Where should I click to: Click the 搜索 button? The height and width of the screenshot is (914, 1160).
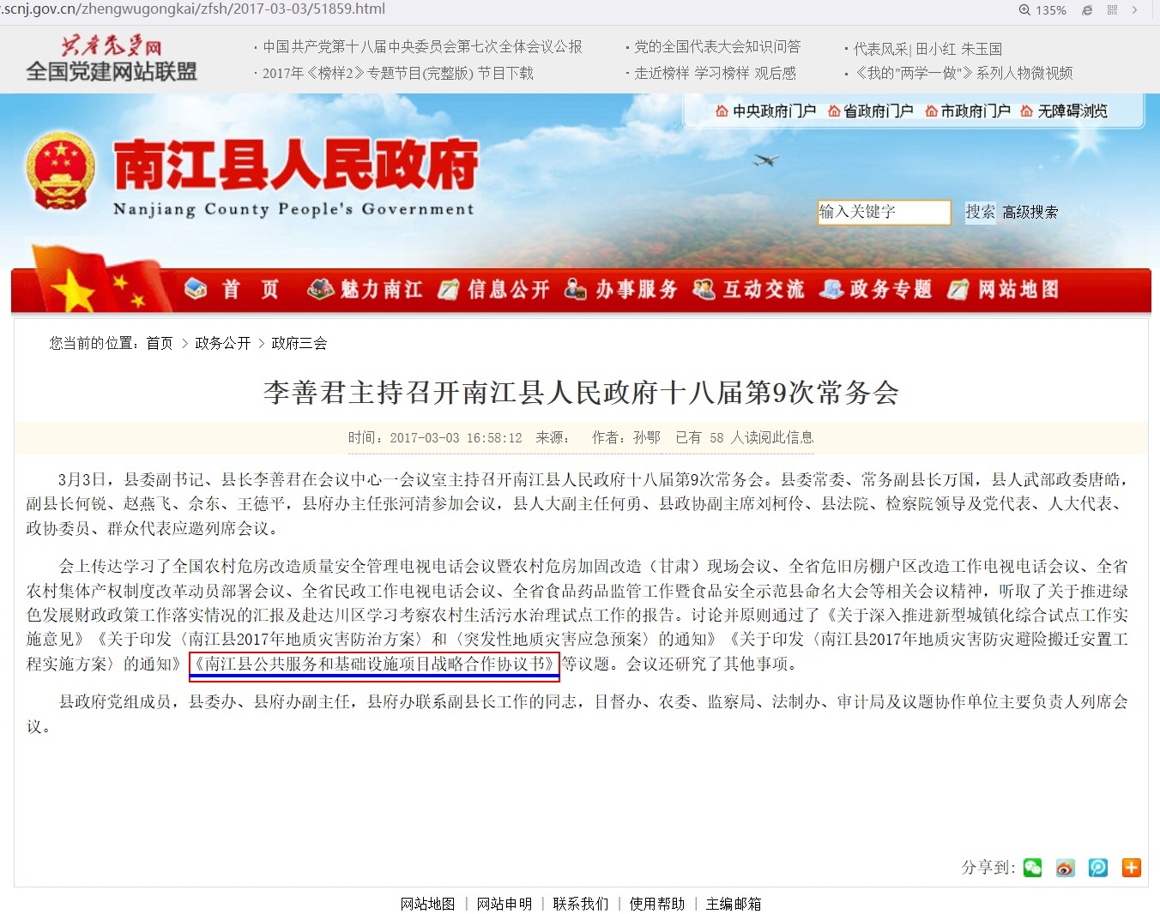tap(981, 212)
